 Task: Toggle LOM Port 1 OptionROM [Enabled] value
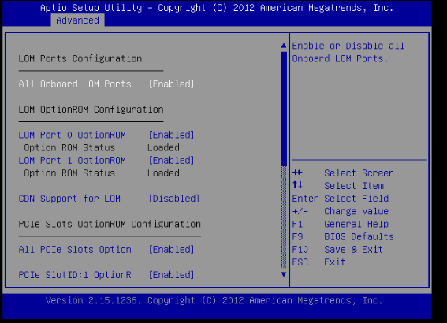[x=171, y=161]
